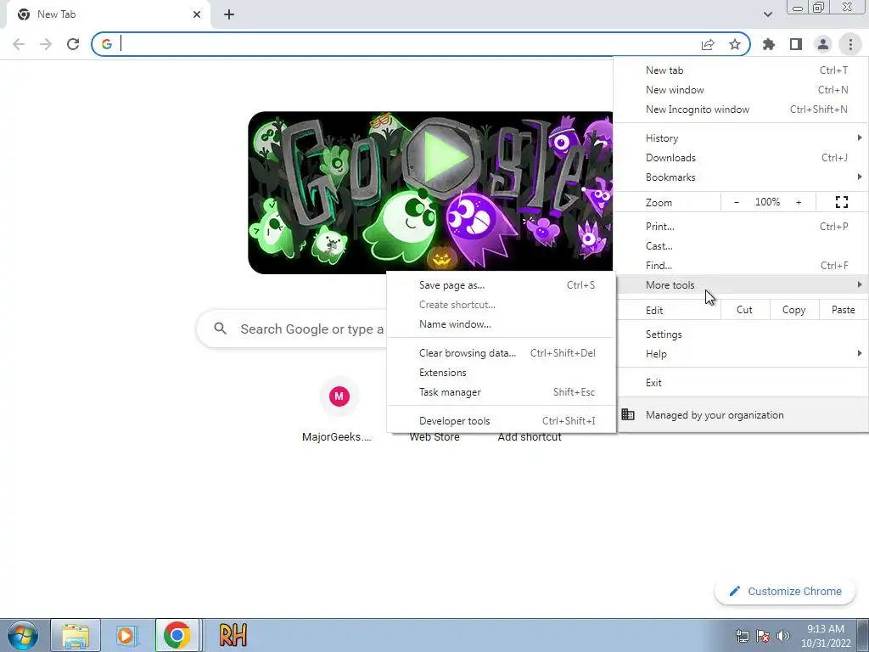Close the New Tab tab

[197, 14]
